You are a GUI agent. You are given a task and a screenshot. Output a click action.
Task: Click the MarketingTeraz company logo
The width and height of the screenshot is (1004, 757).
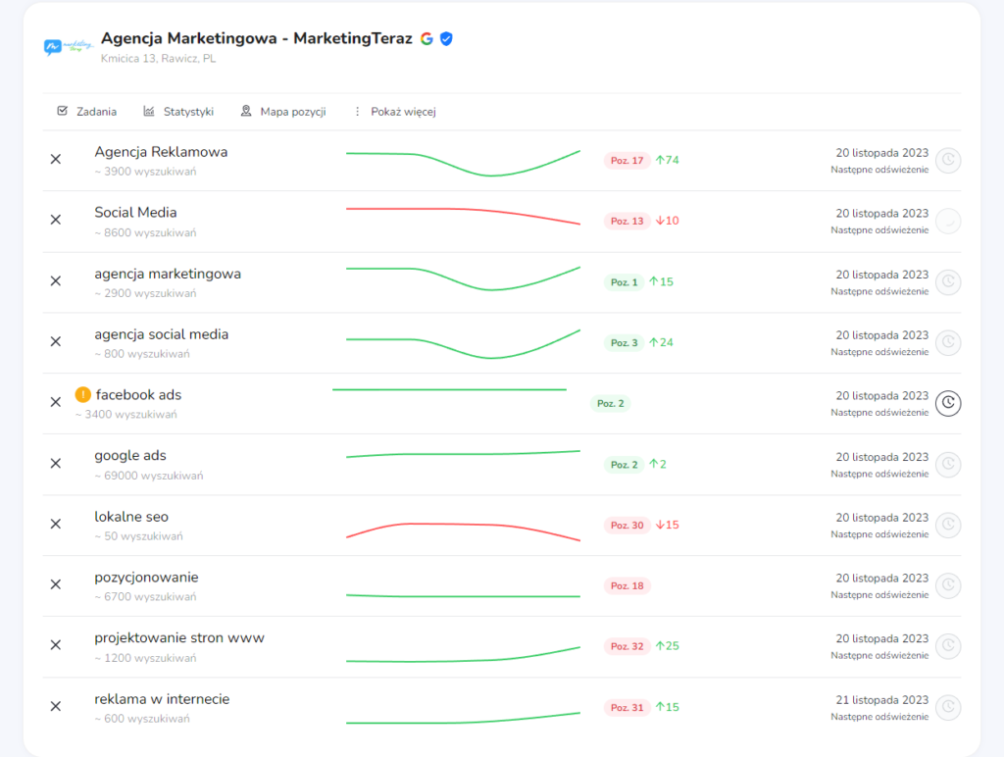pos(69,46)
